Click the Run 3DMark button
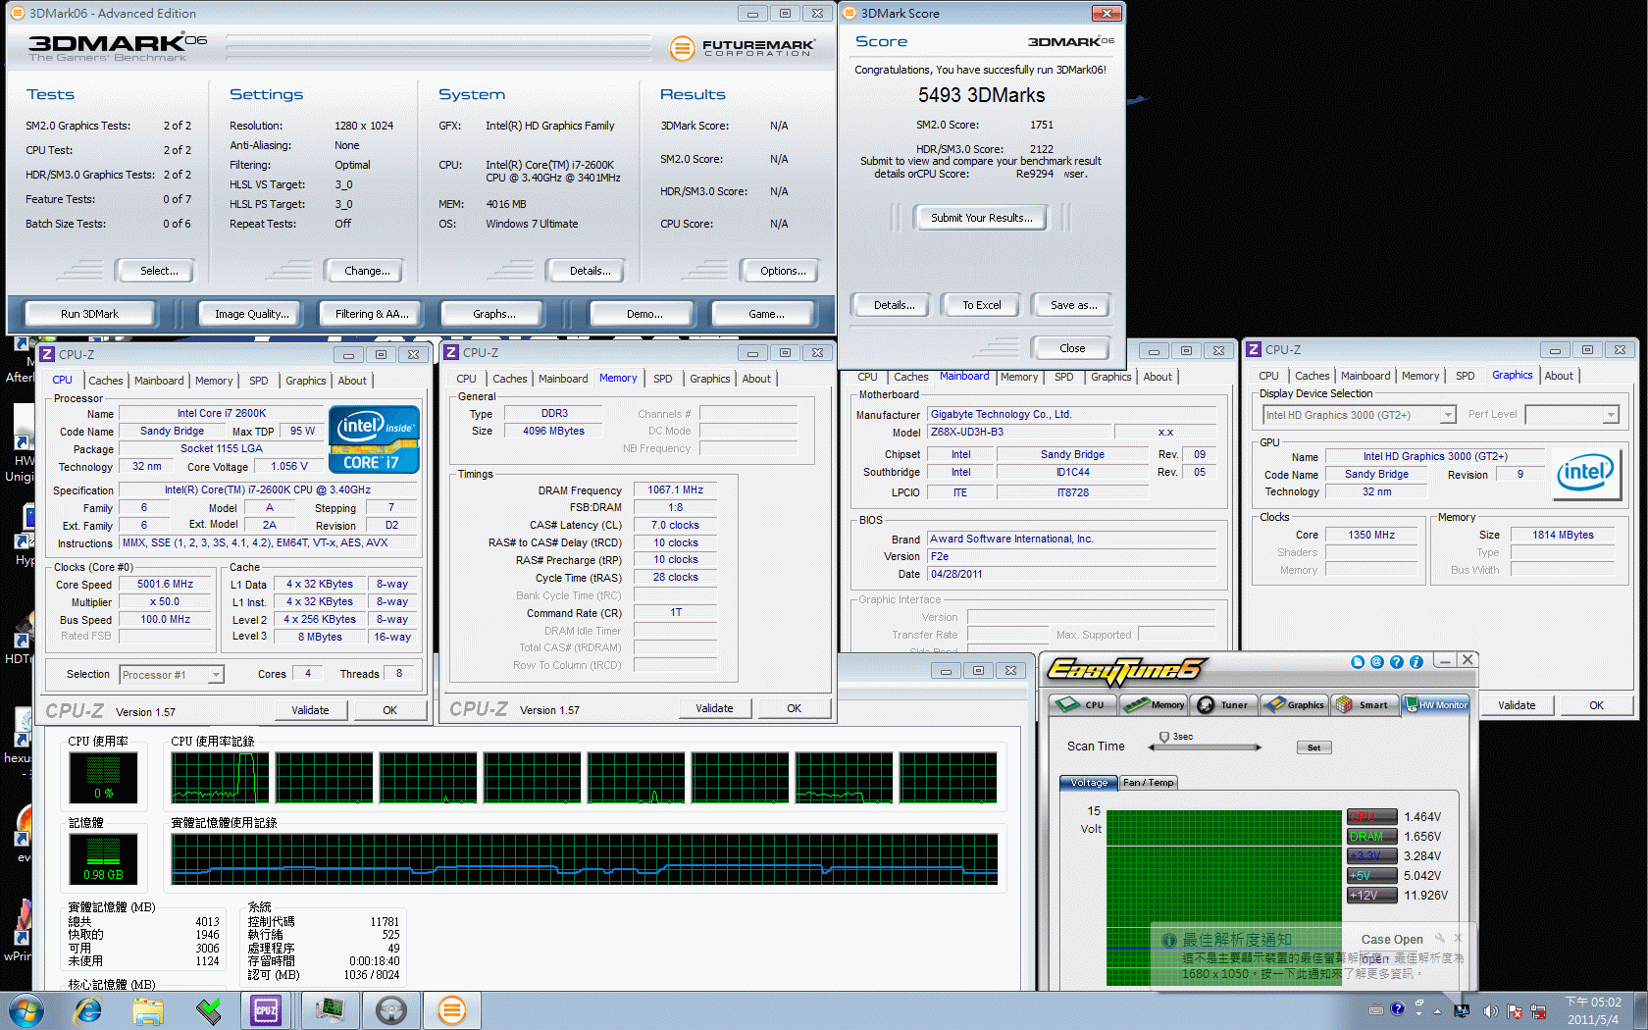 (89, 314)
